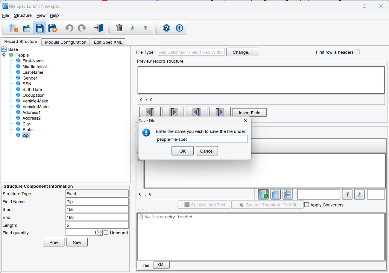The image size is (389, 273).
Task: Click the Exit door icon
Action: pos(98,28)
